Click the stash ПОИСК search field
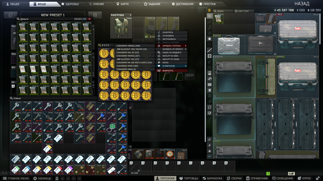 click(x=223, y=11)
